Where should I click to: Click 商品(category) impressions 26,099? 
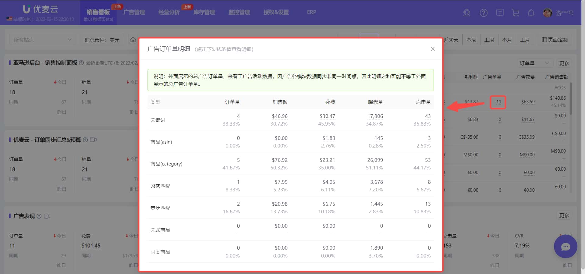pos(375,160)
